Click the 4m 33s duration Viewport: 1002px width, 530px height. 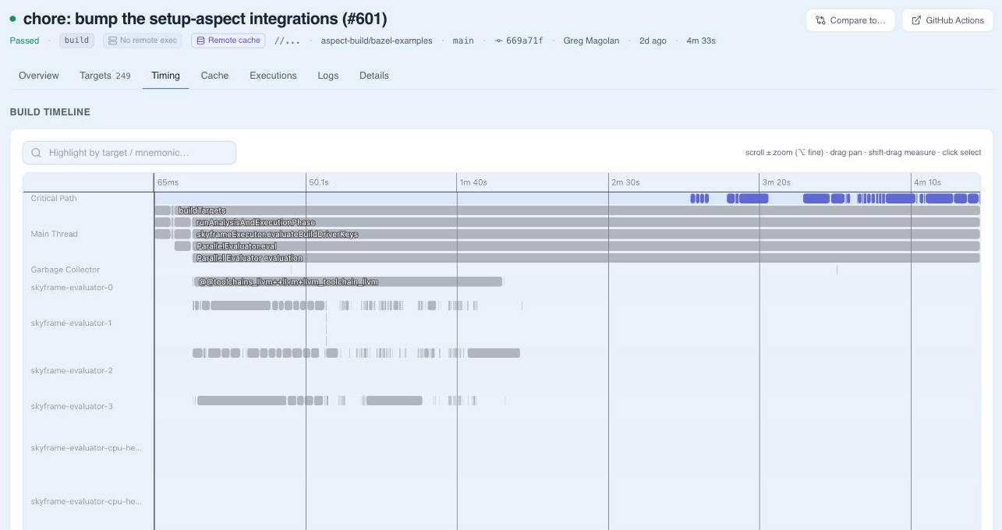click(701, 41)
